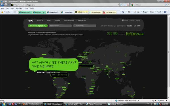Open the MISSION navigation link
Screen dimensions: 170x106
[40, 20]
